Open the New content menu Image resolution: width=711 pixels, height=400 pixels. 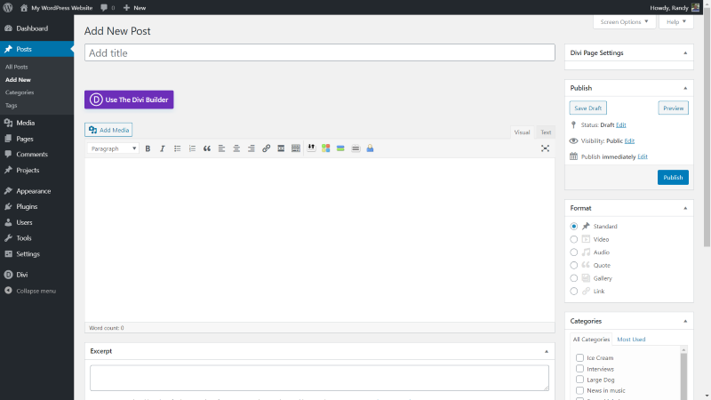135,8
